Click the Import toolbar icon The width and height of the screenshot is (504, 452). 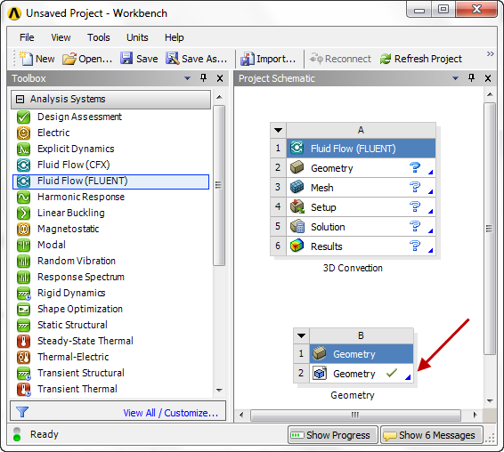coord(248,59)
